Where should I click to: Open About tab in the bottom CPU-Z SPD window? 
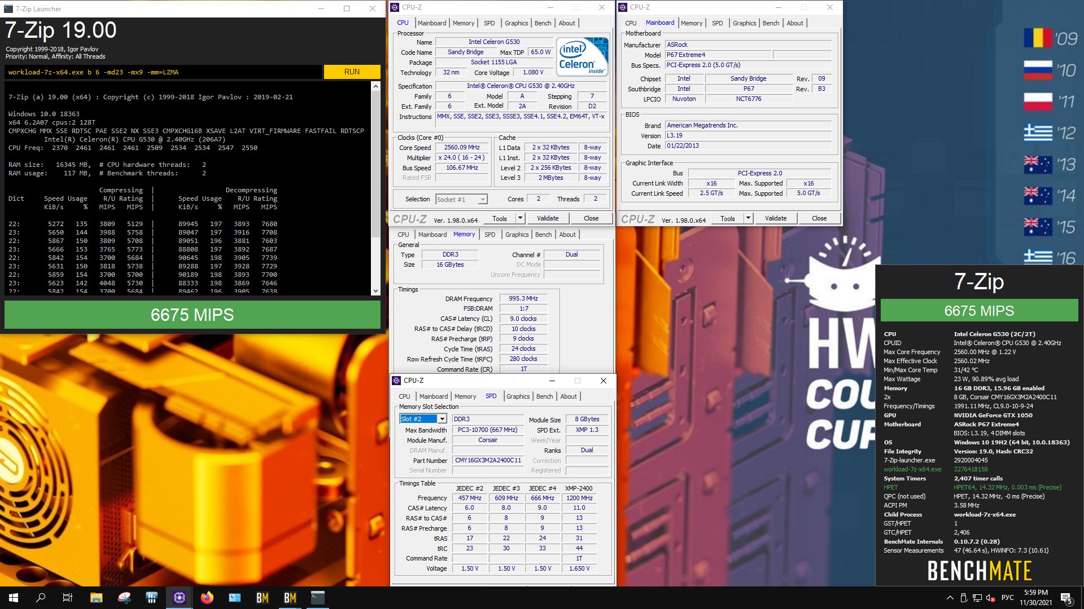point(569,396)
